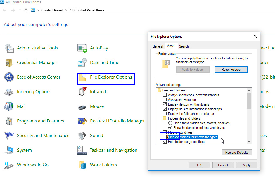275x178 pixels.
Task: Click the Apply button
Action: (x=246, y=165)
